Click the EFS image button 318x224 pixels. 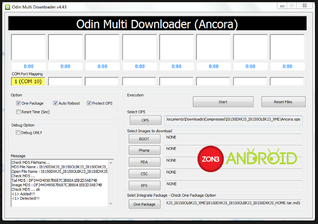[144, 185]
